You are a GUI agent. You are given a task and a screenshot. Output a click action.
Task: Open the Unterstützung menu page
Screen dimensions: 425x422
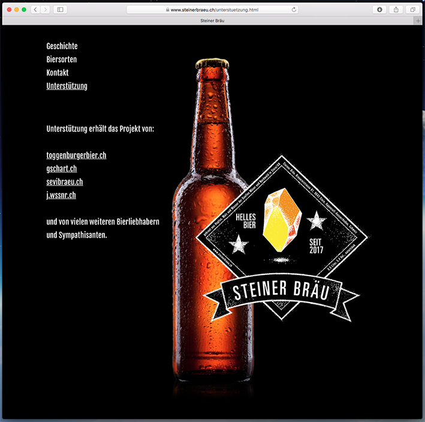pos(67,86)
